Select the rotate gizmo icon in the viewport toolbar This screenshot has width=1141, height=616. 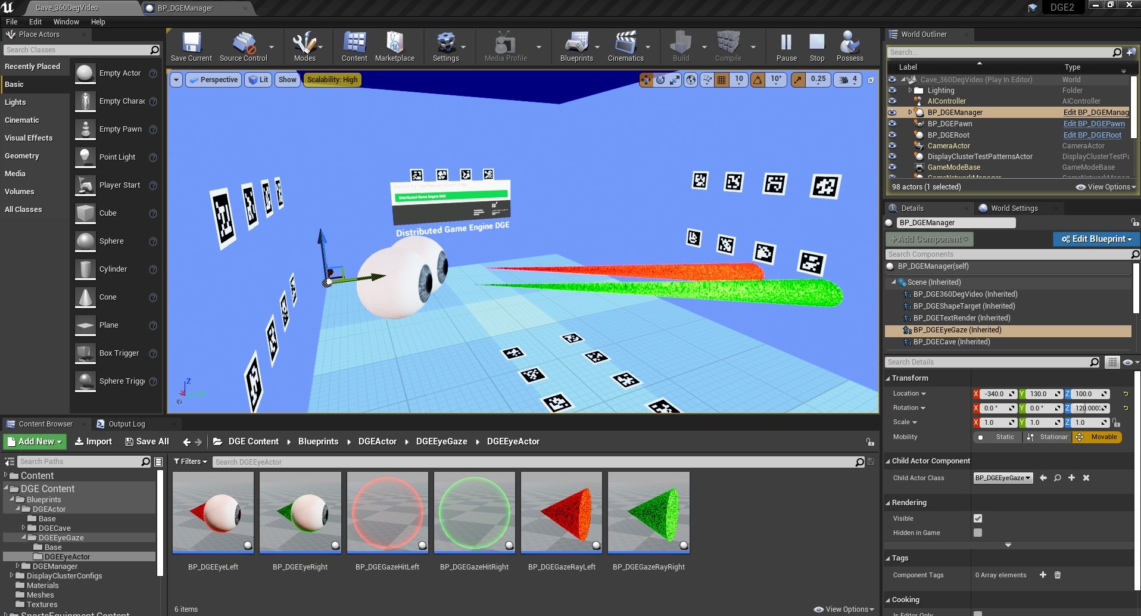click(660, 79)
